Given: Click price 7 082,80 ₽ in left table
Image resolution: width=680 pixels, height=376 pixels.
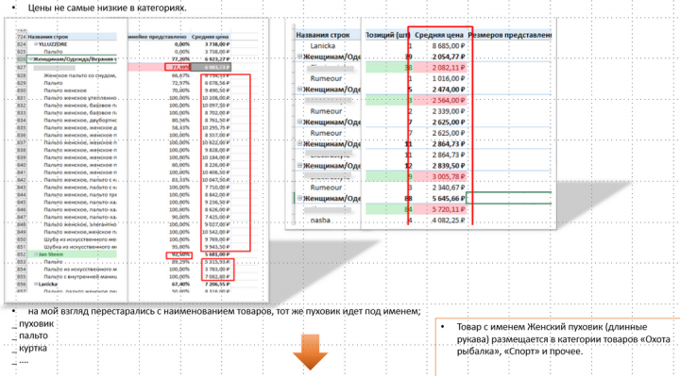Looking at the screenshot, I should click(x=217, y=277).
